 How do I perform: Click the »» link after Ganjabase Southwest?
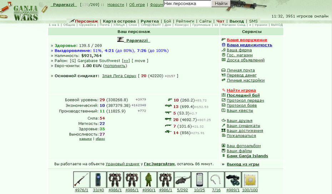[x=126, y=61]
